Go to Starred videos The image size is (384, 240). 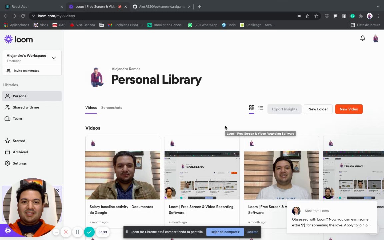pyautogui.click(x=32, y=141)
